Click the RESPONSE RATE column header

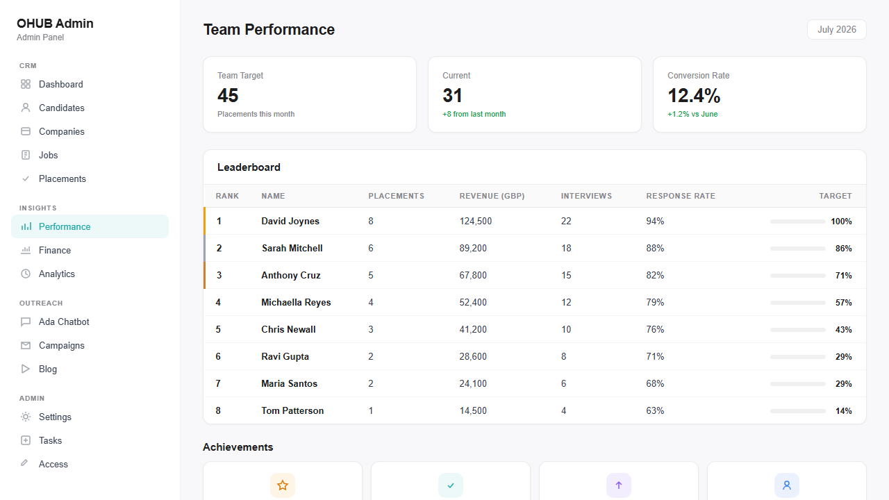681,196
